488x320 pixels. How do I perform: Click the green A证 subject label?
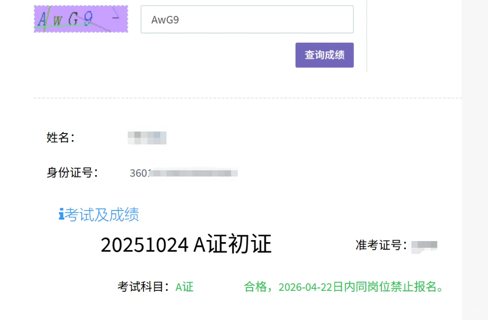click(184, 287)
